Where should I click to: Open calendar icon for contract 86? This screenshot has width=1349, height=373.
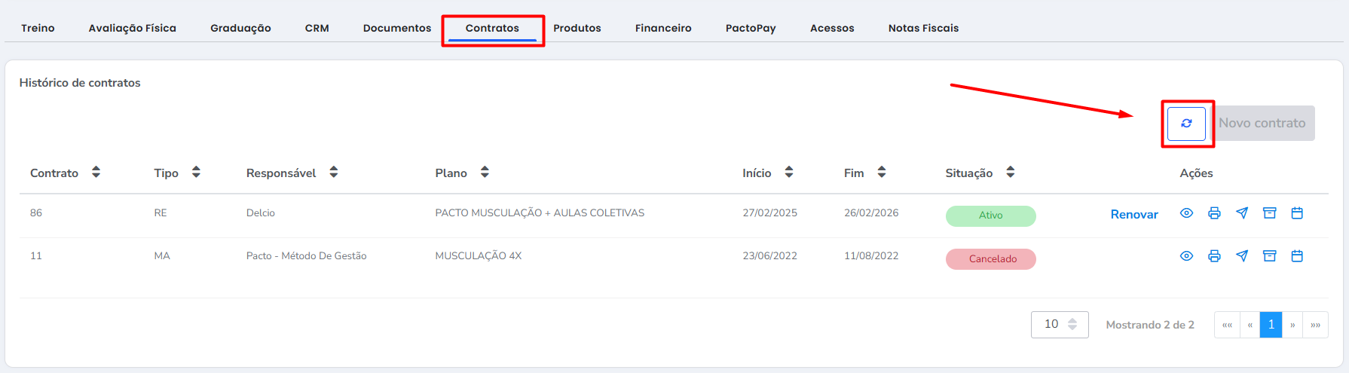pyautogui.click(x=1297, y=213)
